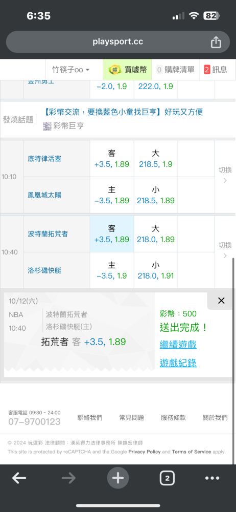
Task: Open a new tab with plus button
Action: click(117, 478)
